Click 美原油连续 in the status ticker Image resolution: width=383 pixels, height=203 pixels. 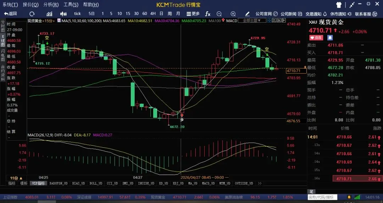point(234,197)
